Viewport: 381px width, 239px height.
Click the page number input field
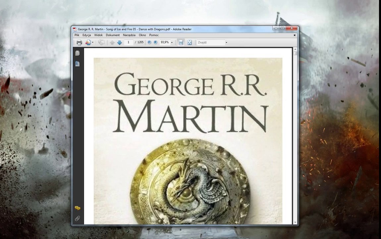(x=129, y=42)
